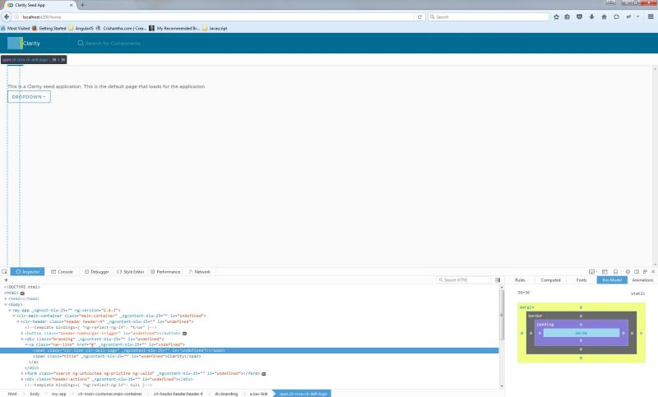Expand the header-hamburger-trigger button node
Screen dimensions: 658x397
tap(22, 333)
